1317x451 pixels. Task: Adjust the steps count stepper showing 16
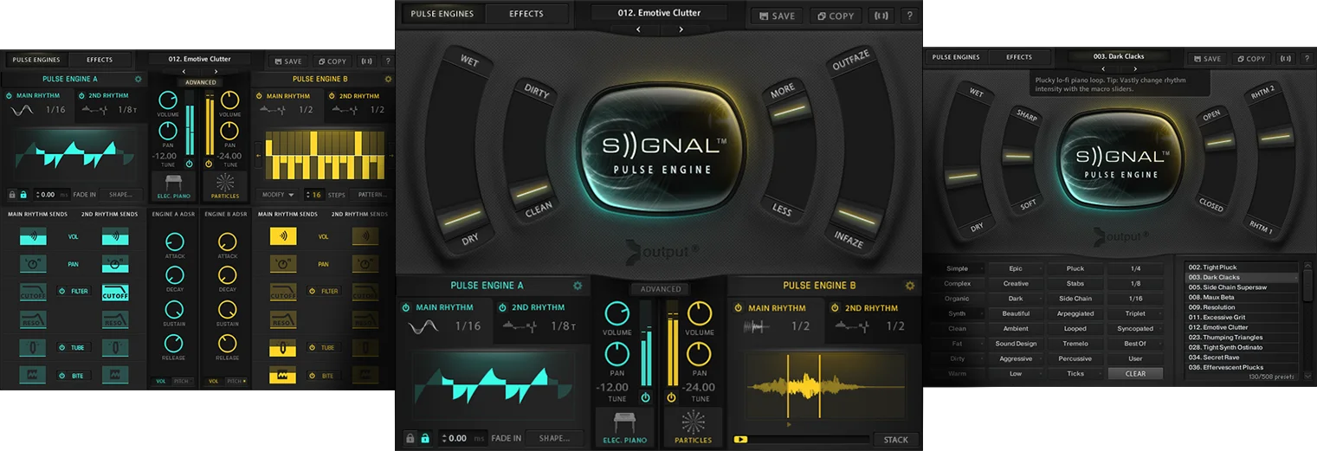coord(315,195)
